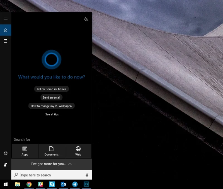Launch Photoshop from the taskbar
Viewport: 223px width, 189px height.
(x=86, y=184)
